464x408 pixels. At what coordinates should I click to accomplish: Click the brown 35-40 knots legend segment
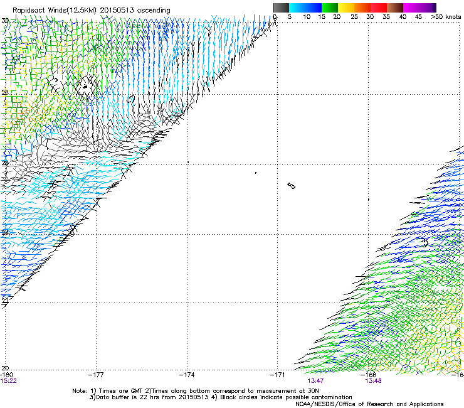(395, 8)
